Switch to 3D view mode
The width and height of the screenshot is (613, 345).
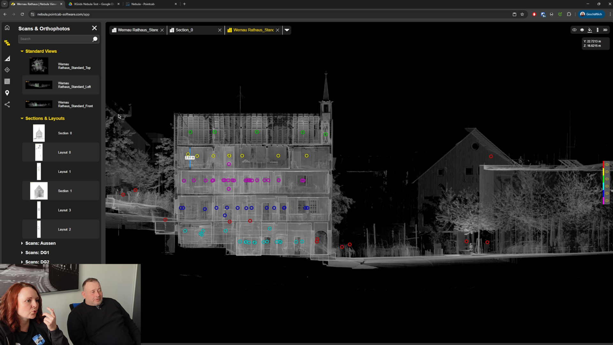point(605,30)
